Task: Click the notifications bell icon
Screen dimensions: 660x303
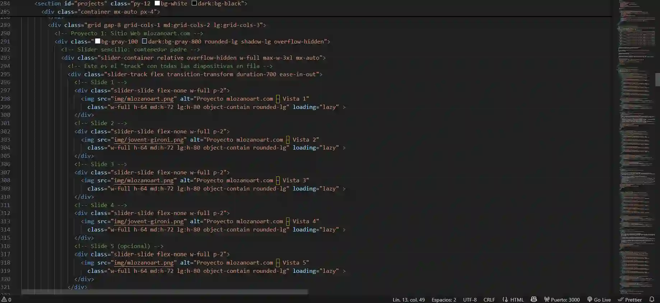Action: coord(652,299)
